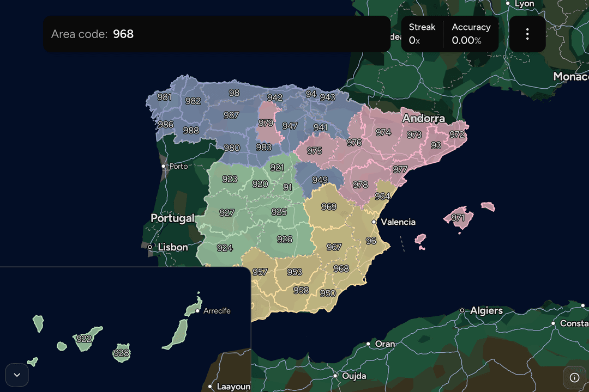Select region 93 near the Catalonia coast
Screen dimensions: 589x392
coord(436,145)
